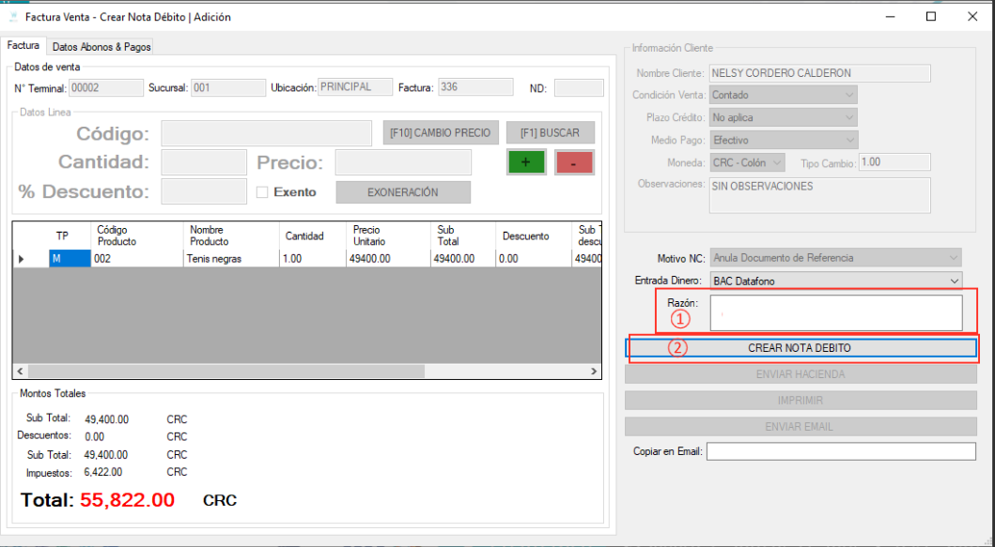
Task: Click the EXONERACIÓN button
Action: click(403, 192)
